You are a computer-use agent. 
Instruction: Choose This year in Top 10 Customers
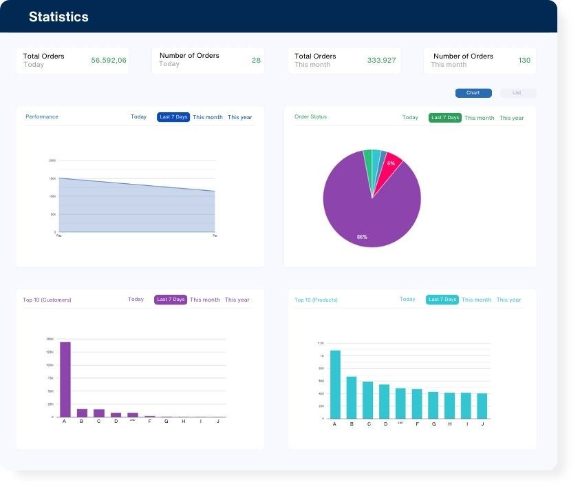pyautogui.click(x=237, y=300)
